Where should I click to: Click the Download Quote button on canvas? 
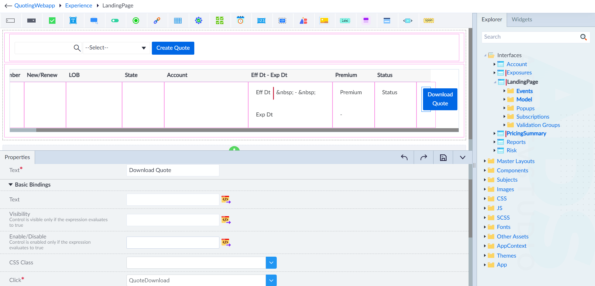440,99
